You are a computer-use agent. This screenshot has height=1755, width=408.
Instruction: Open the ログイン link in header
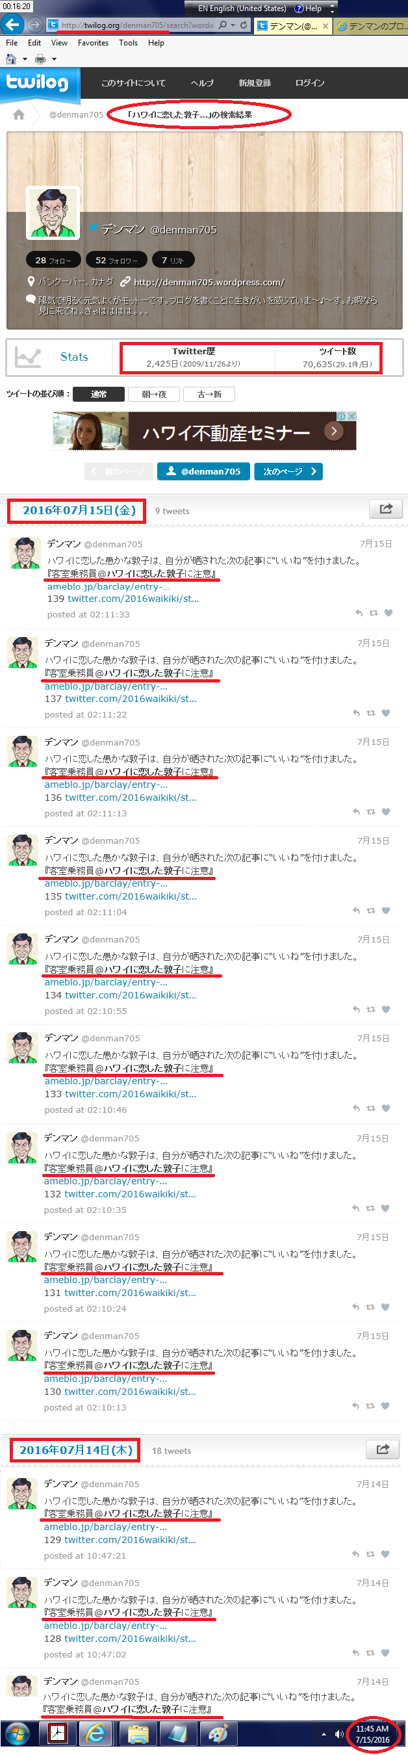coord(310,83)
